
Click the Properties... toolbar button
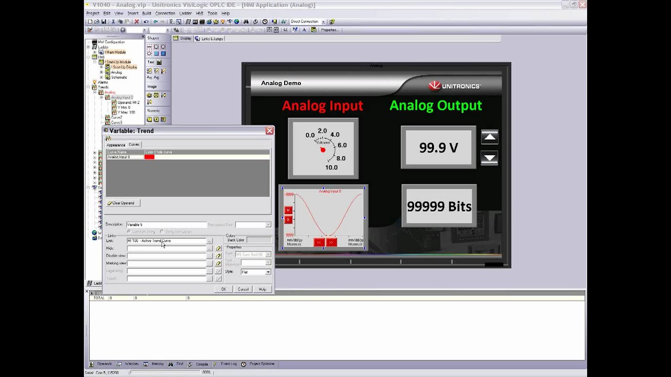pyautogui.click(x=329, y=30)
